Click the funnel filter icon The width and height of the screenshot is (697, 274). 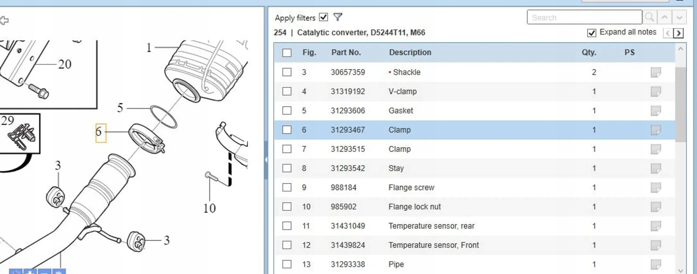[x=338, y=17]
